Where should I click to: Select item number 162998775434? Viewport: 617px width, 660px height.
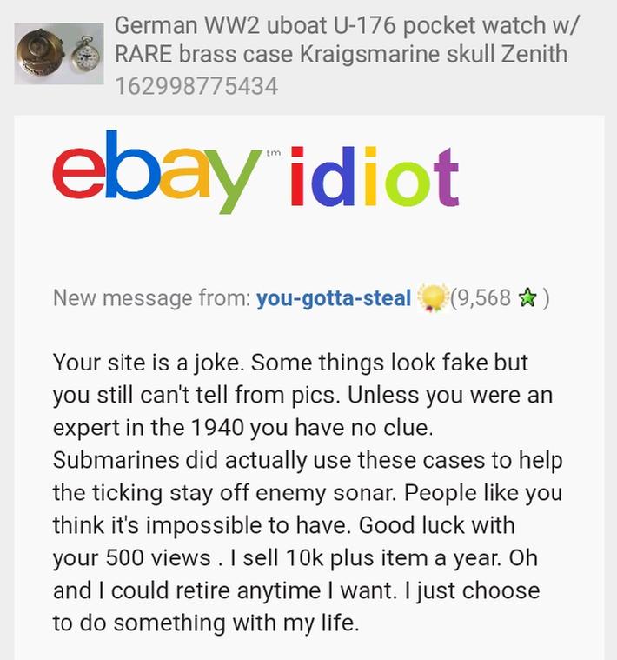tap(196, 86)
